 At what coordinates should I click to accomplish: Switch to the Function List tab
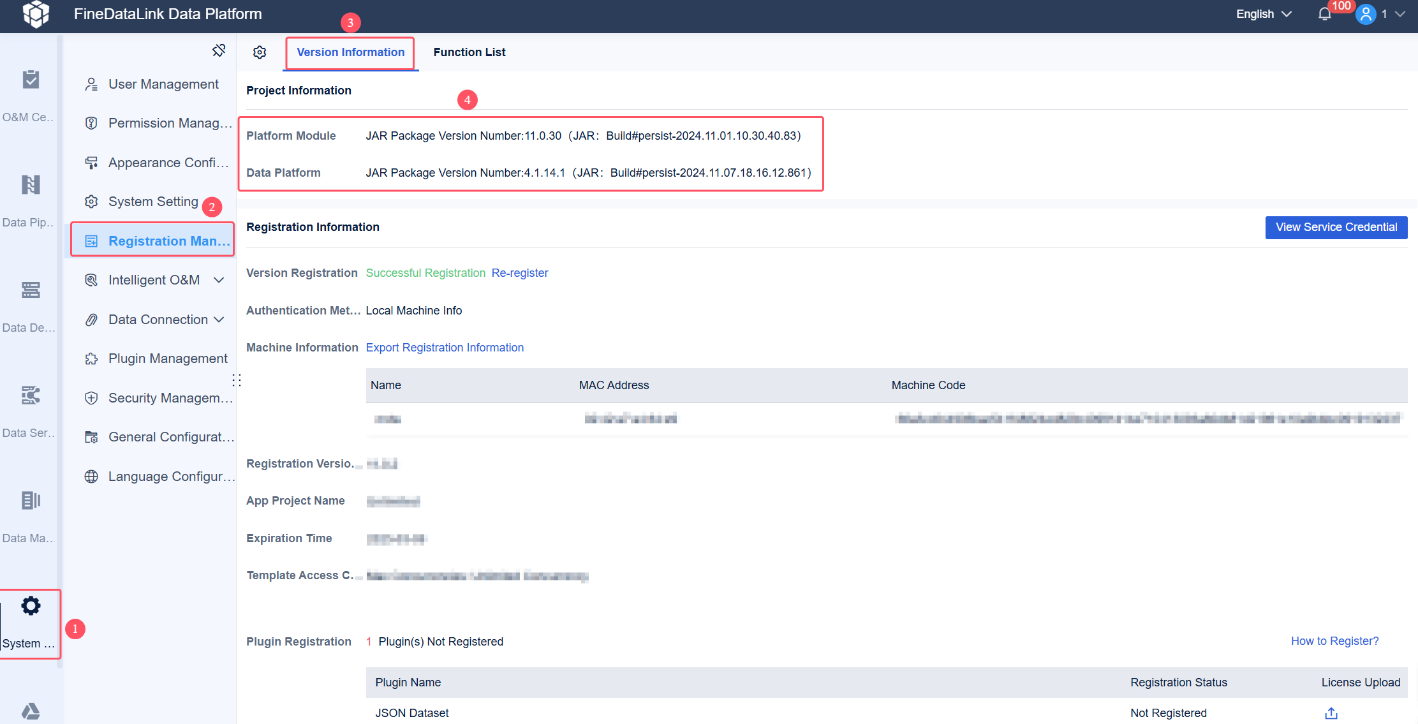coord(469,52)
